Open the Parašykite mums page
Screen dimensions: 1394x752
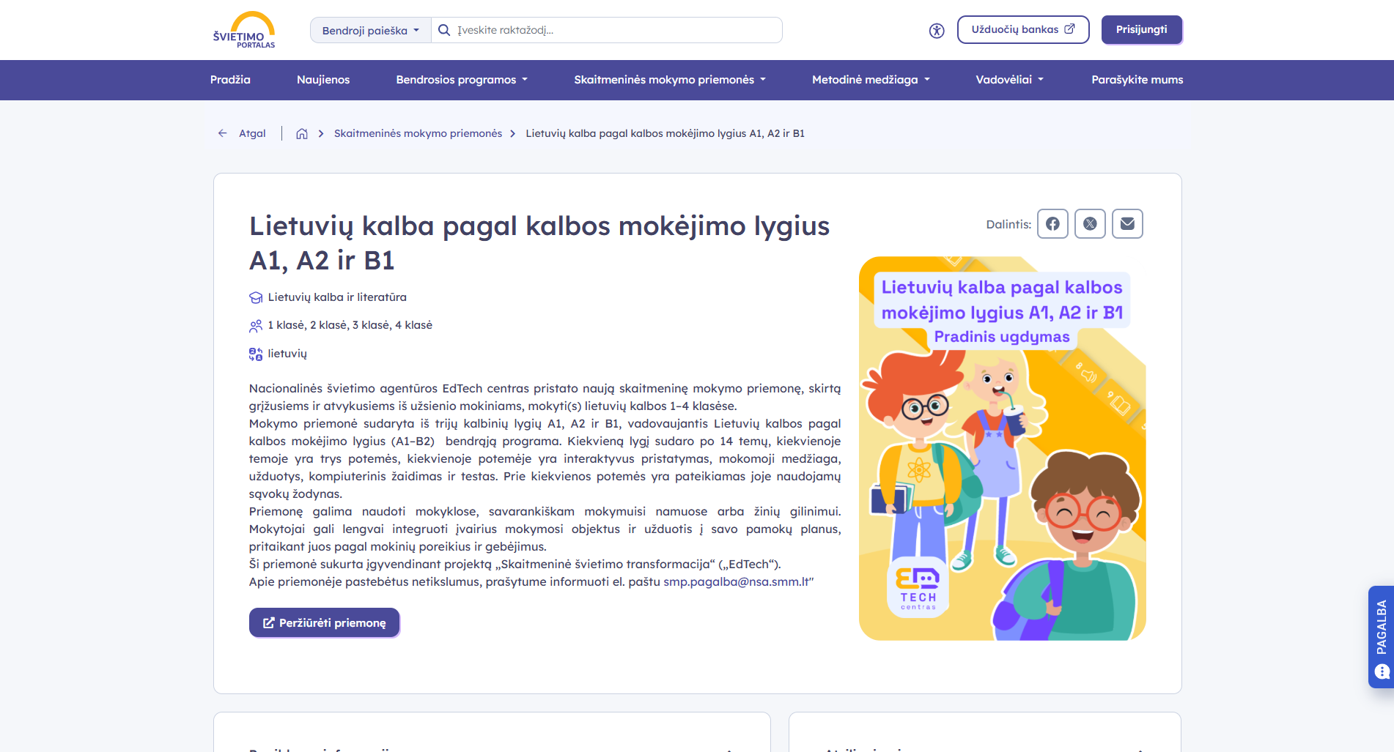tap(1137, 80)
